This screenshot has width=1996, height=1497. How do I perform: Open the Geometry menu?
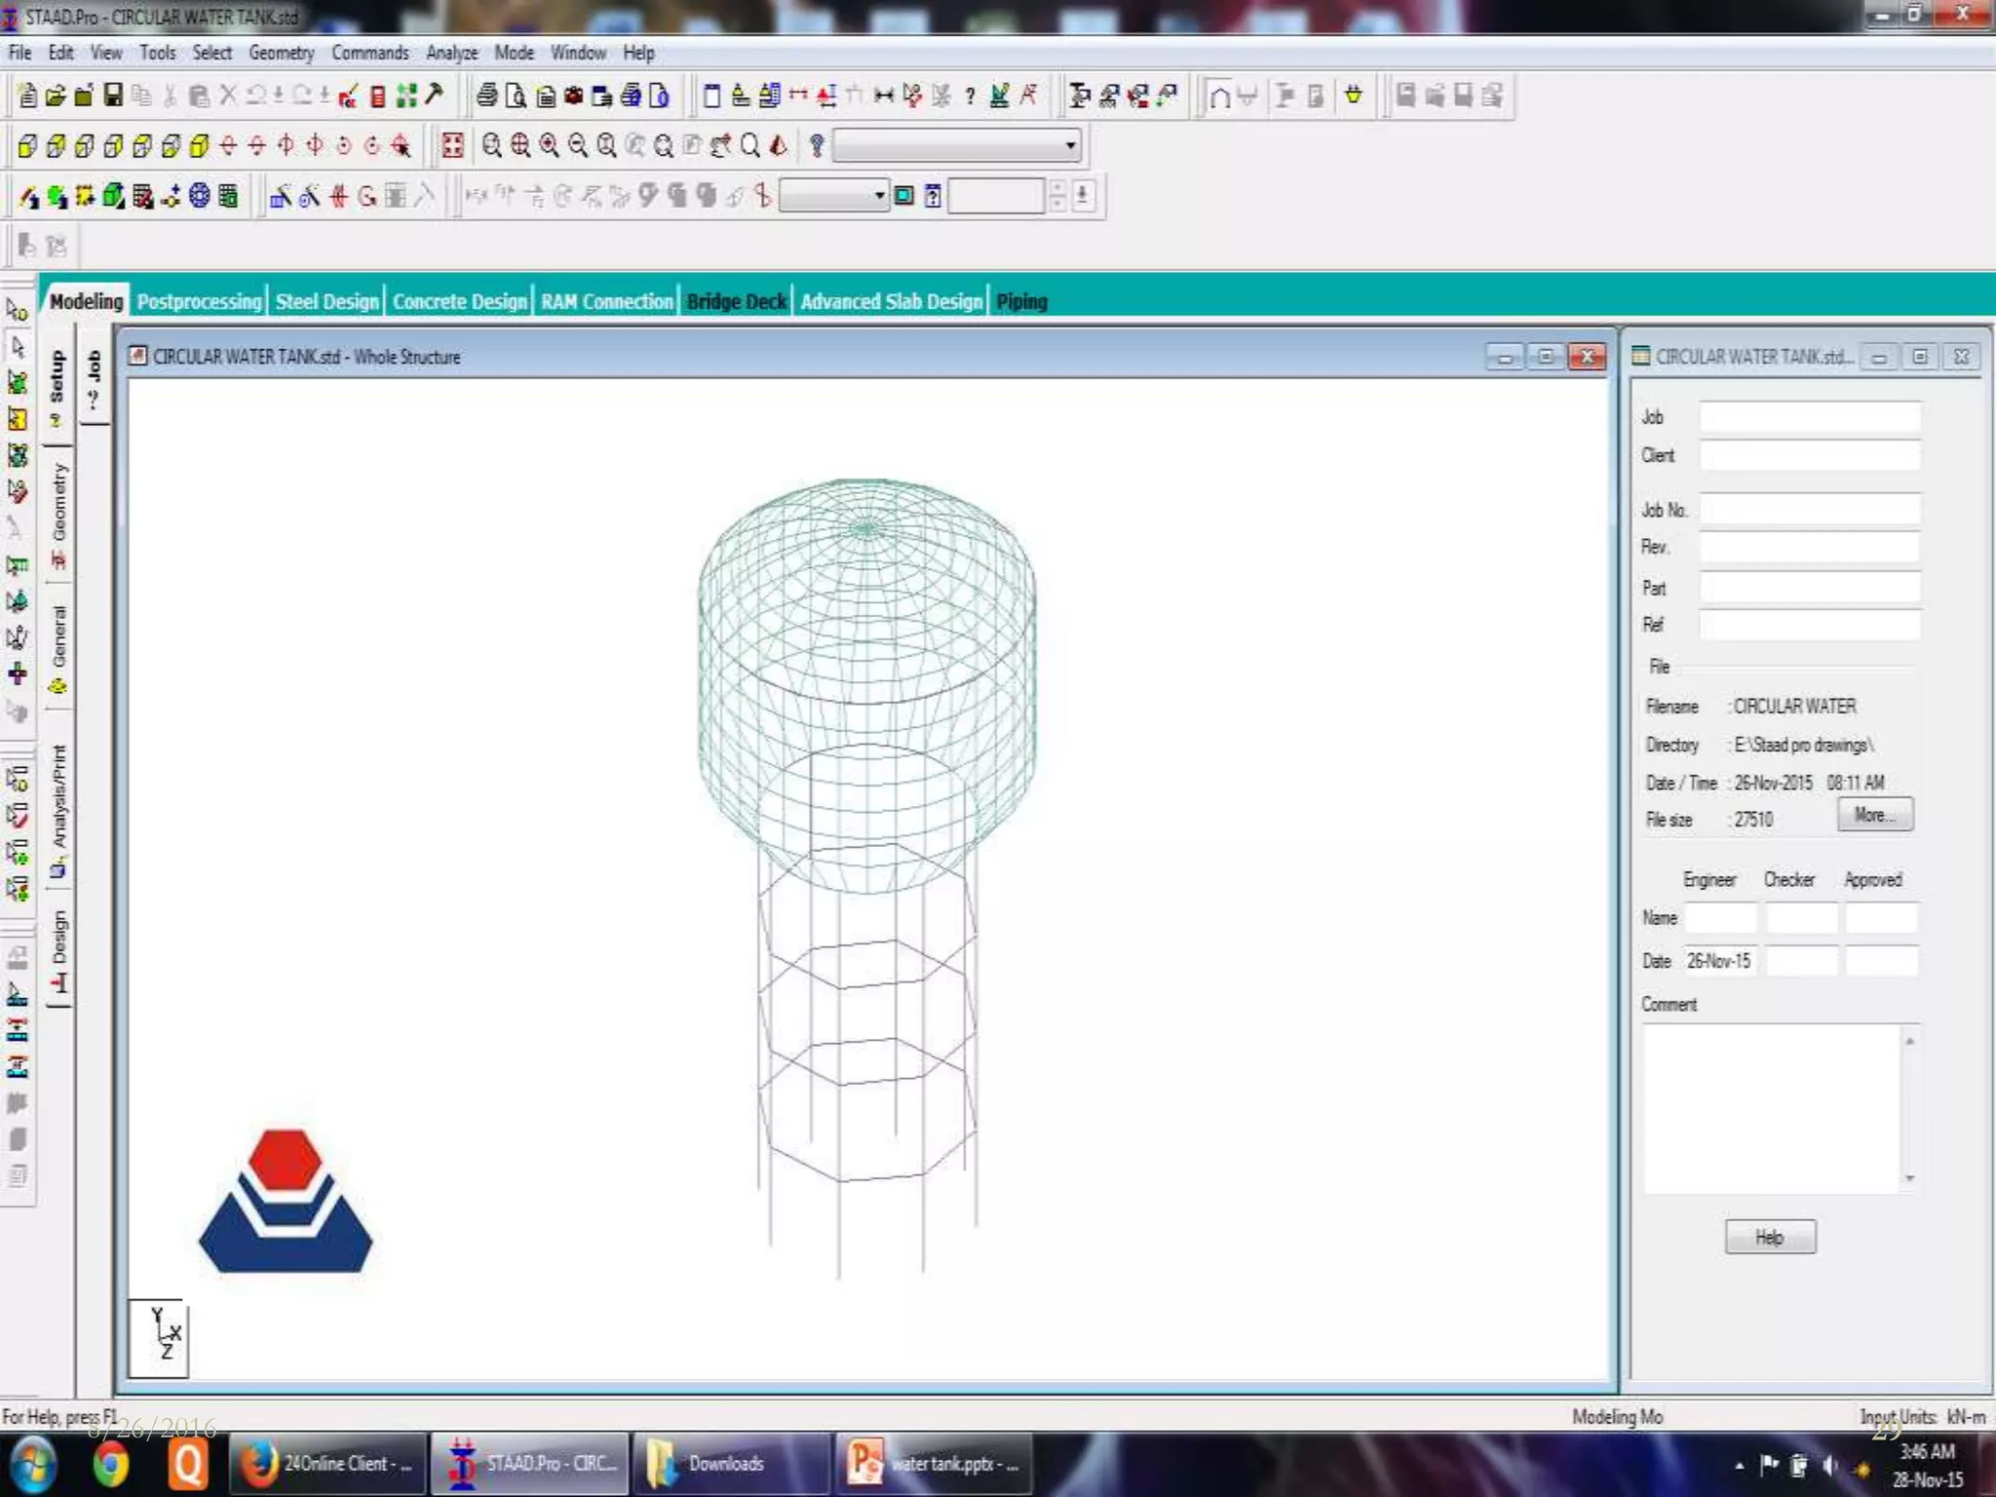(x=281, y=53)
